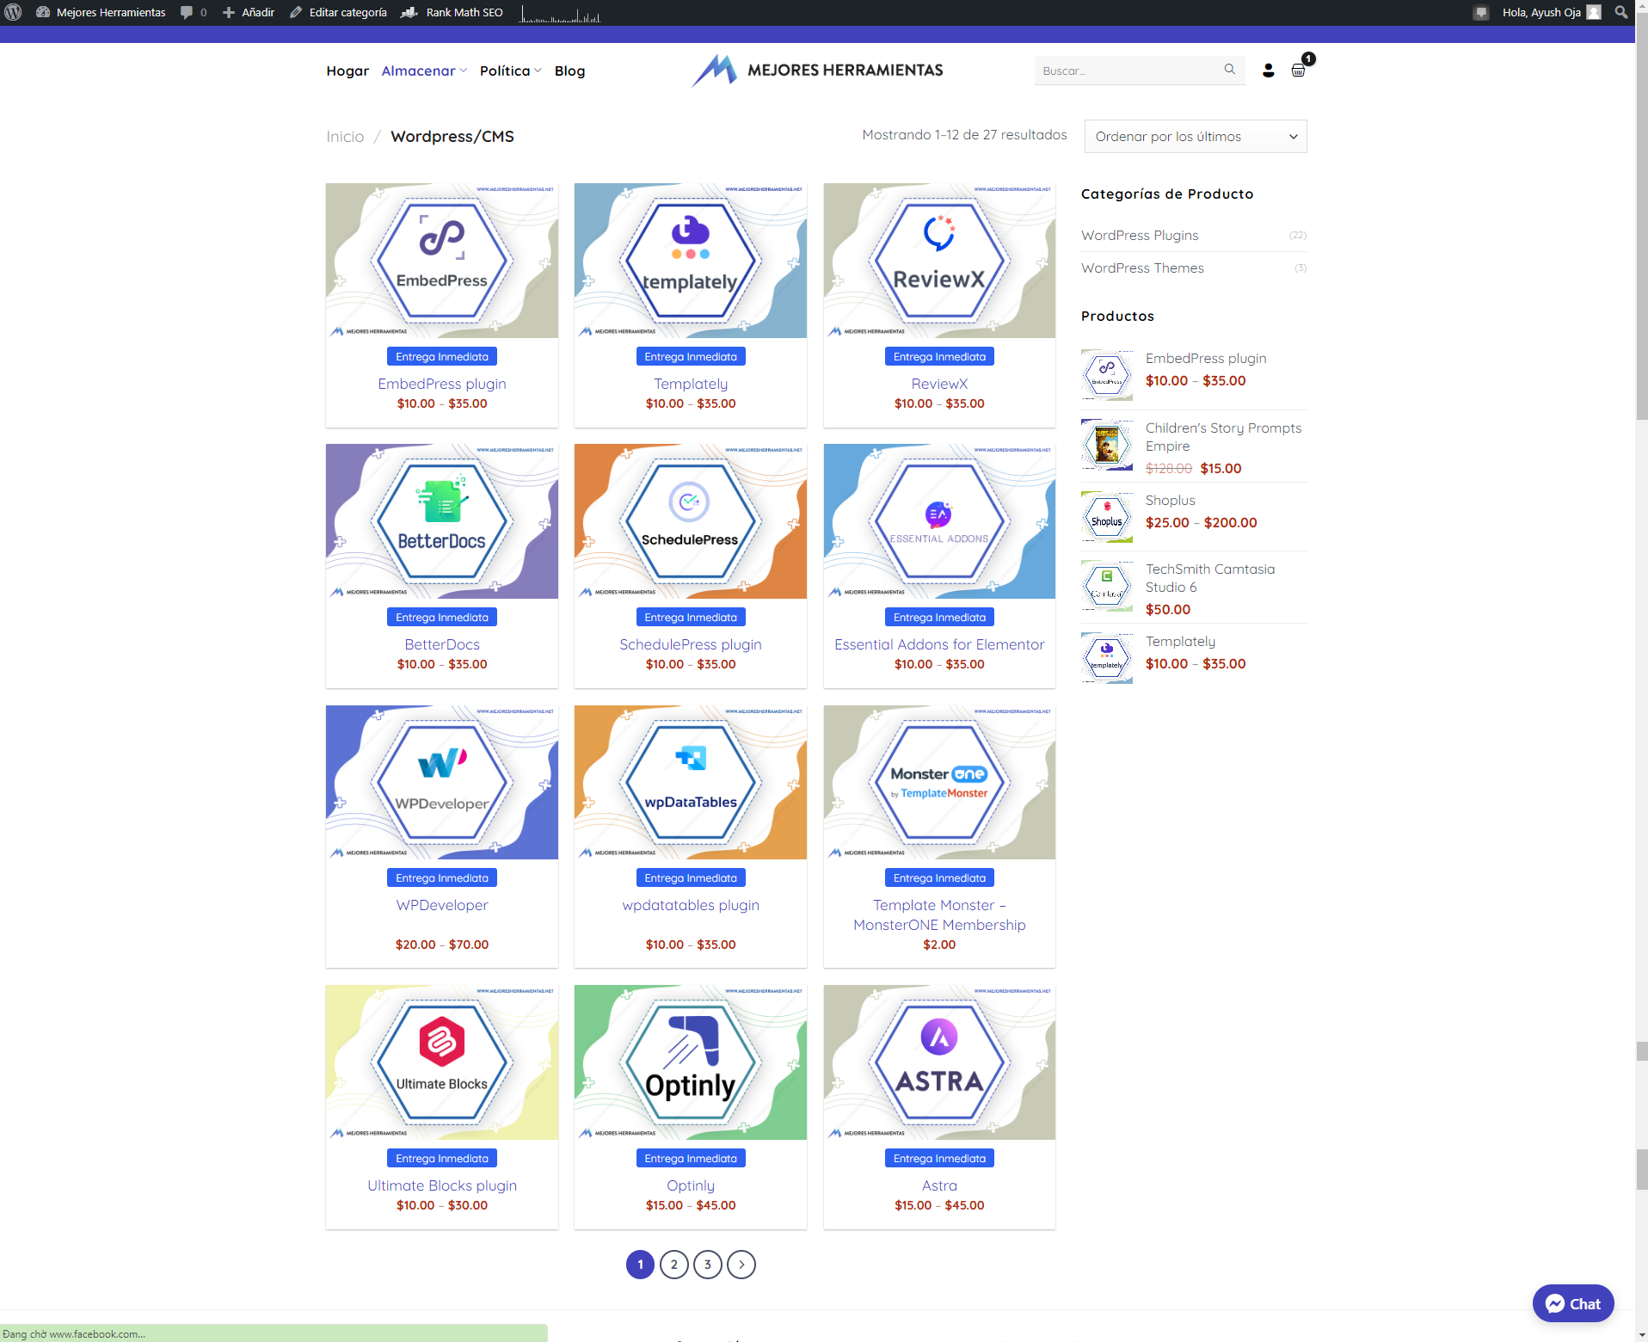
Task: Click the Añadir new content button
Action: (249, 12)
